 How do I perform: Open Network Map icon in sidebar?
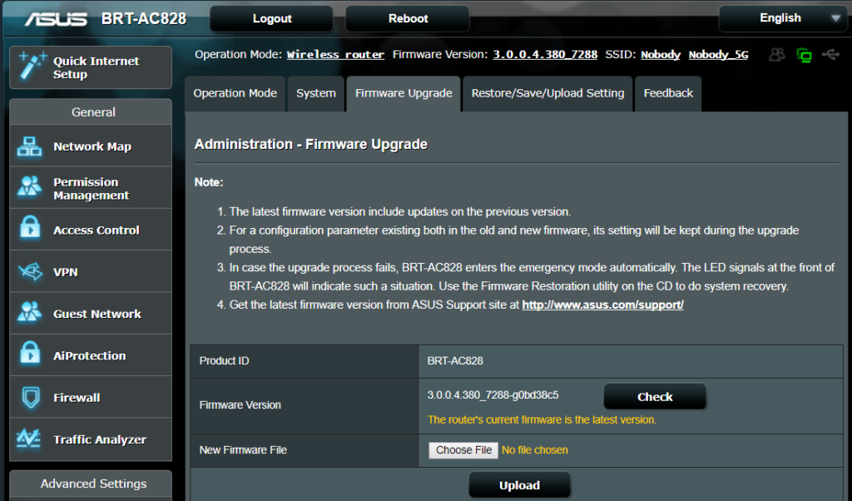(30, 146)
